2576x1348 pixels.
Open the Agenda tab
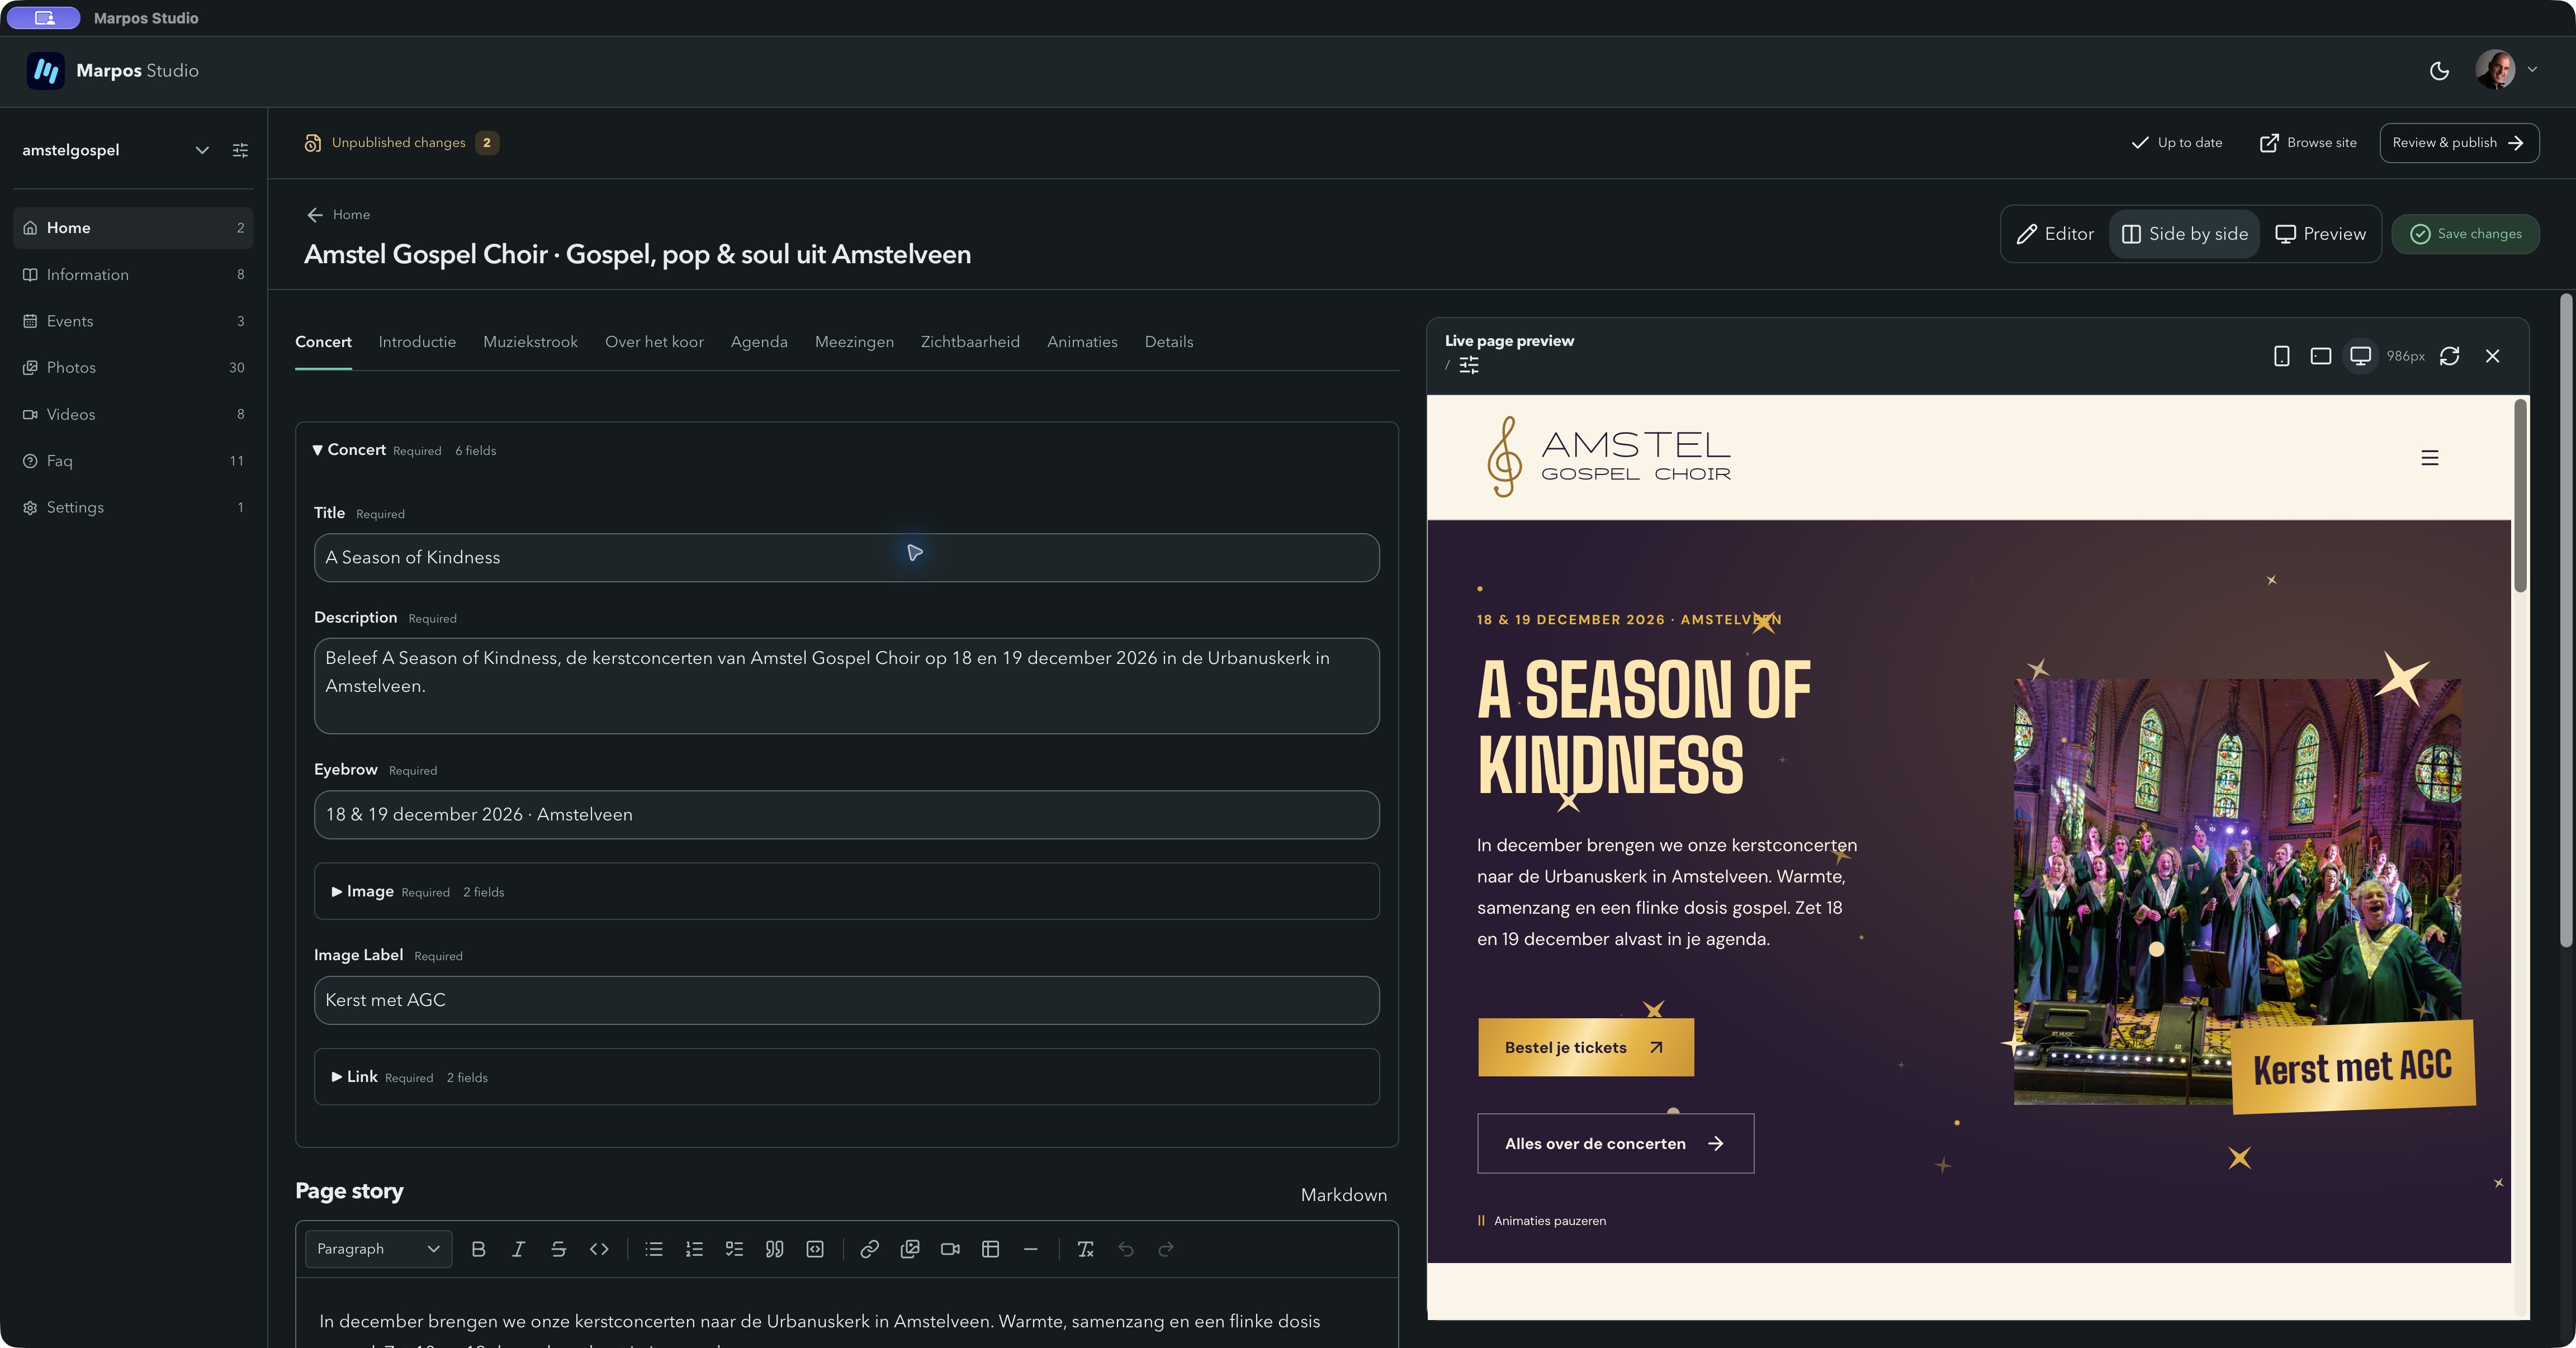point(759,342)
